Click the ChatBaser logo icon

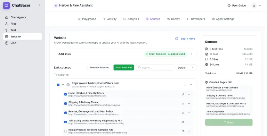6,6
